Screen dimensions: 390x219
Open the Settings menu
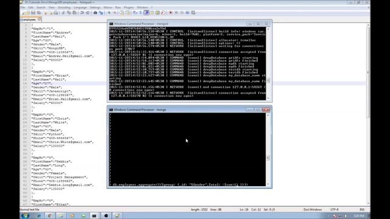(x=95, y=7)
